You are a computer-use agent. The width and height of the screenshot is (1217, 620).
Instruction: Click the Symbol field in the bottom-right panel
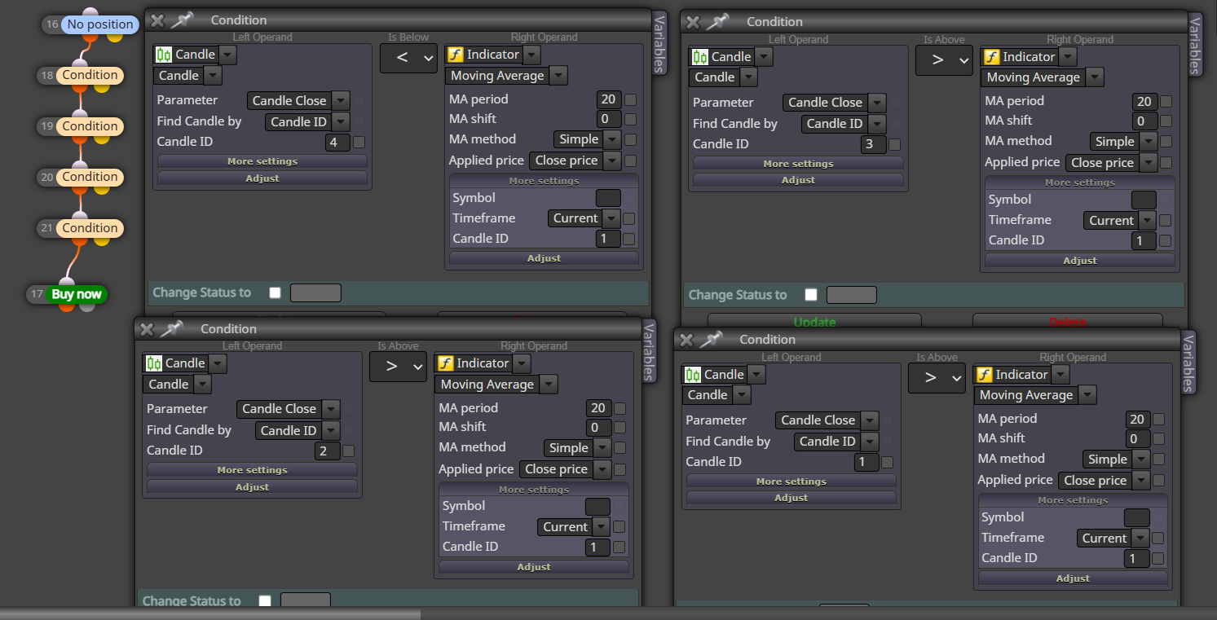coord(1136,517)
